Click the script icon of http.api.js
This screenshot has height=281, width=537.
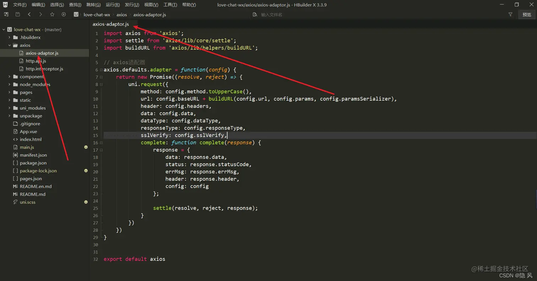pos(21,61)
